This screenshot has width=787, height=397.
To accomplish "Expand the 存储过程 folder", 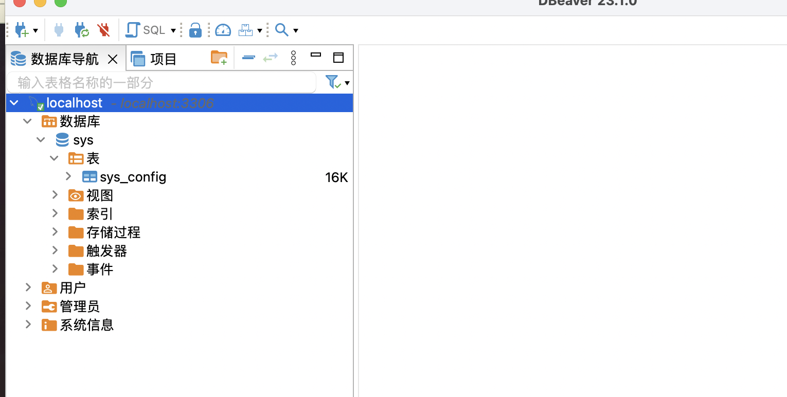I will coord(55,232).
